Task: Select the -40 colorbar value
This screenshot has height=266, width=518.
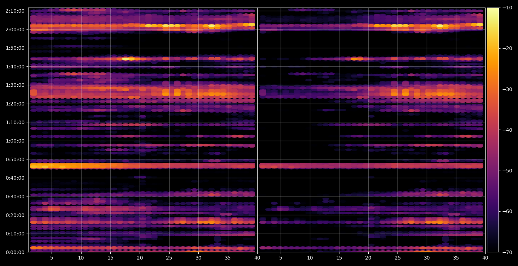Action: pyautogui.click(x=507, y=130)
